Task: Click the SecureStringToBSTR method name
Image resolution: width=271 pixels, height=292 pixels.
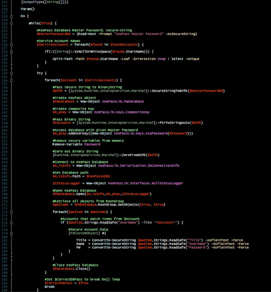Action: 169,91
